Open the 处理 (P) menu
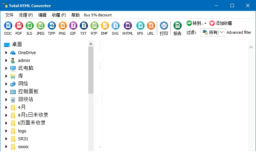 coord(26,15)
